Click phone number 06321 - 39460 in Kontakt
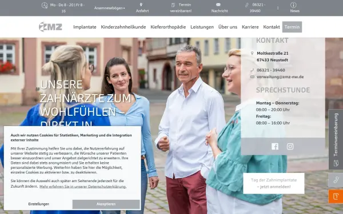343x214 pixels. tap(271, 70)
